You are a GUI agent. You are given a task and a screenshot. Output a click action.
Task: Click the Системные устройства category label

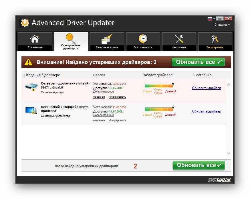55,116
